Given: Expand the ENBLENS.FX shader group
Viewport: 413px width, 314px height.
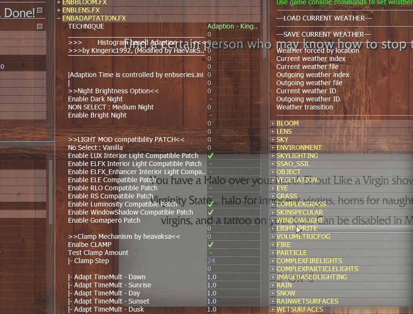Looking at the screenshot, I should tap(59, 10).
